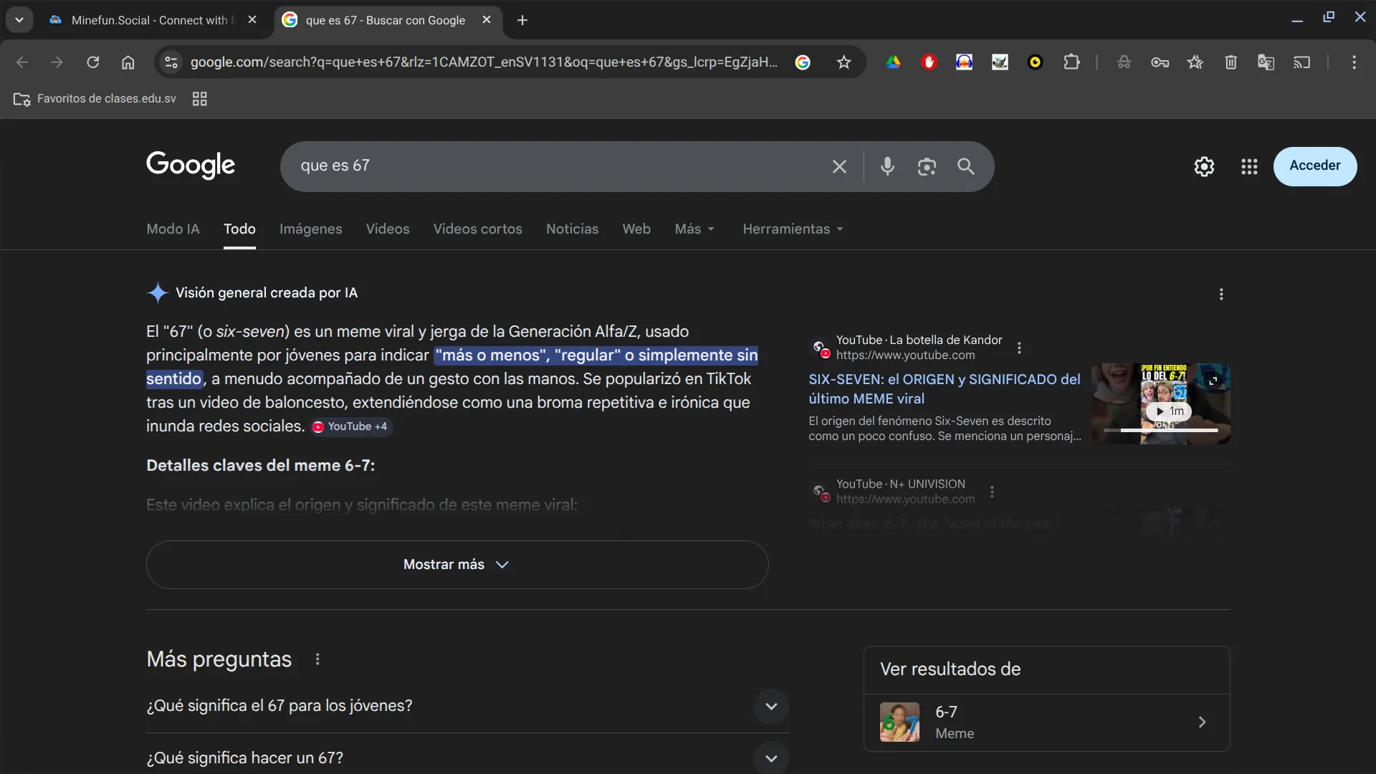Open the YouTube +4 sources chip

pos(351,426)
